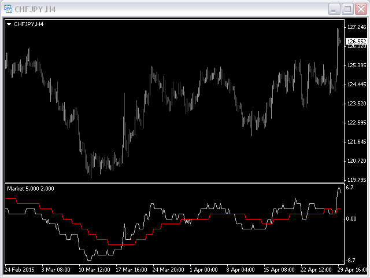Close the CHFJPY chart window
370x278 pixels.
point(360,9)
